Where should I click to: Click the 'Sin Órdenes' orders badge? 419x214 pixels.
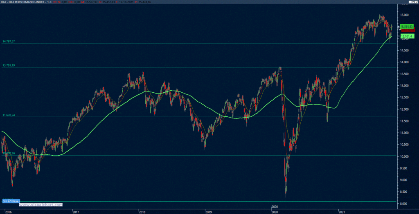(x=11, y=201)
